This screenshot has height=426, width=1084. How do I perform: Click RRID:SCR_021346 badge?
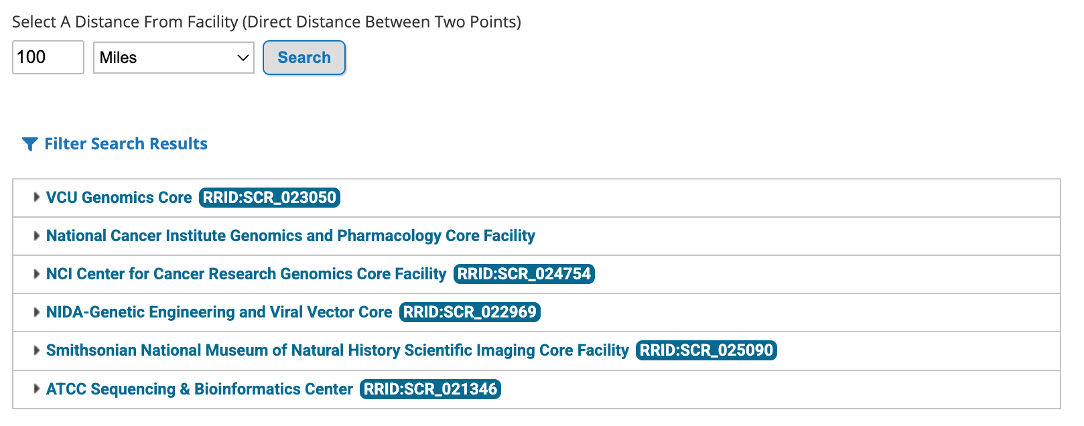click(x=430, y=389)
